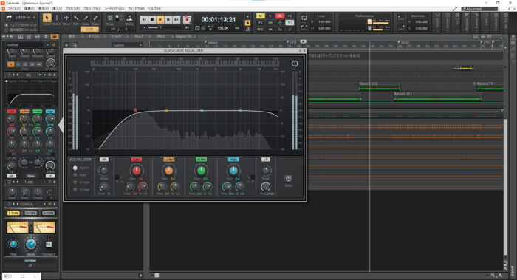517x280 pixels.
Task: Arm recording with the Record button
Action: tap(187, 20)
